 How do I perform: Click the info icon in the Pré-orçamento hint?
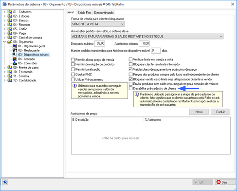coord(74,86)
